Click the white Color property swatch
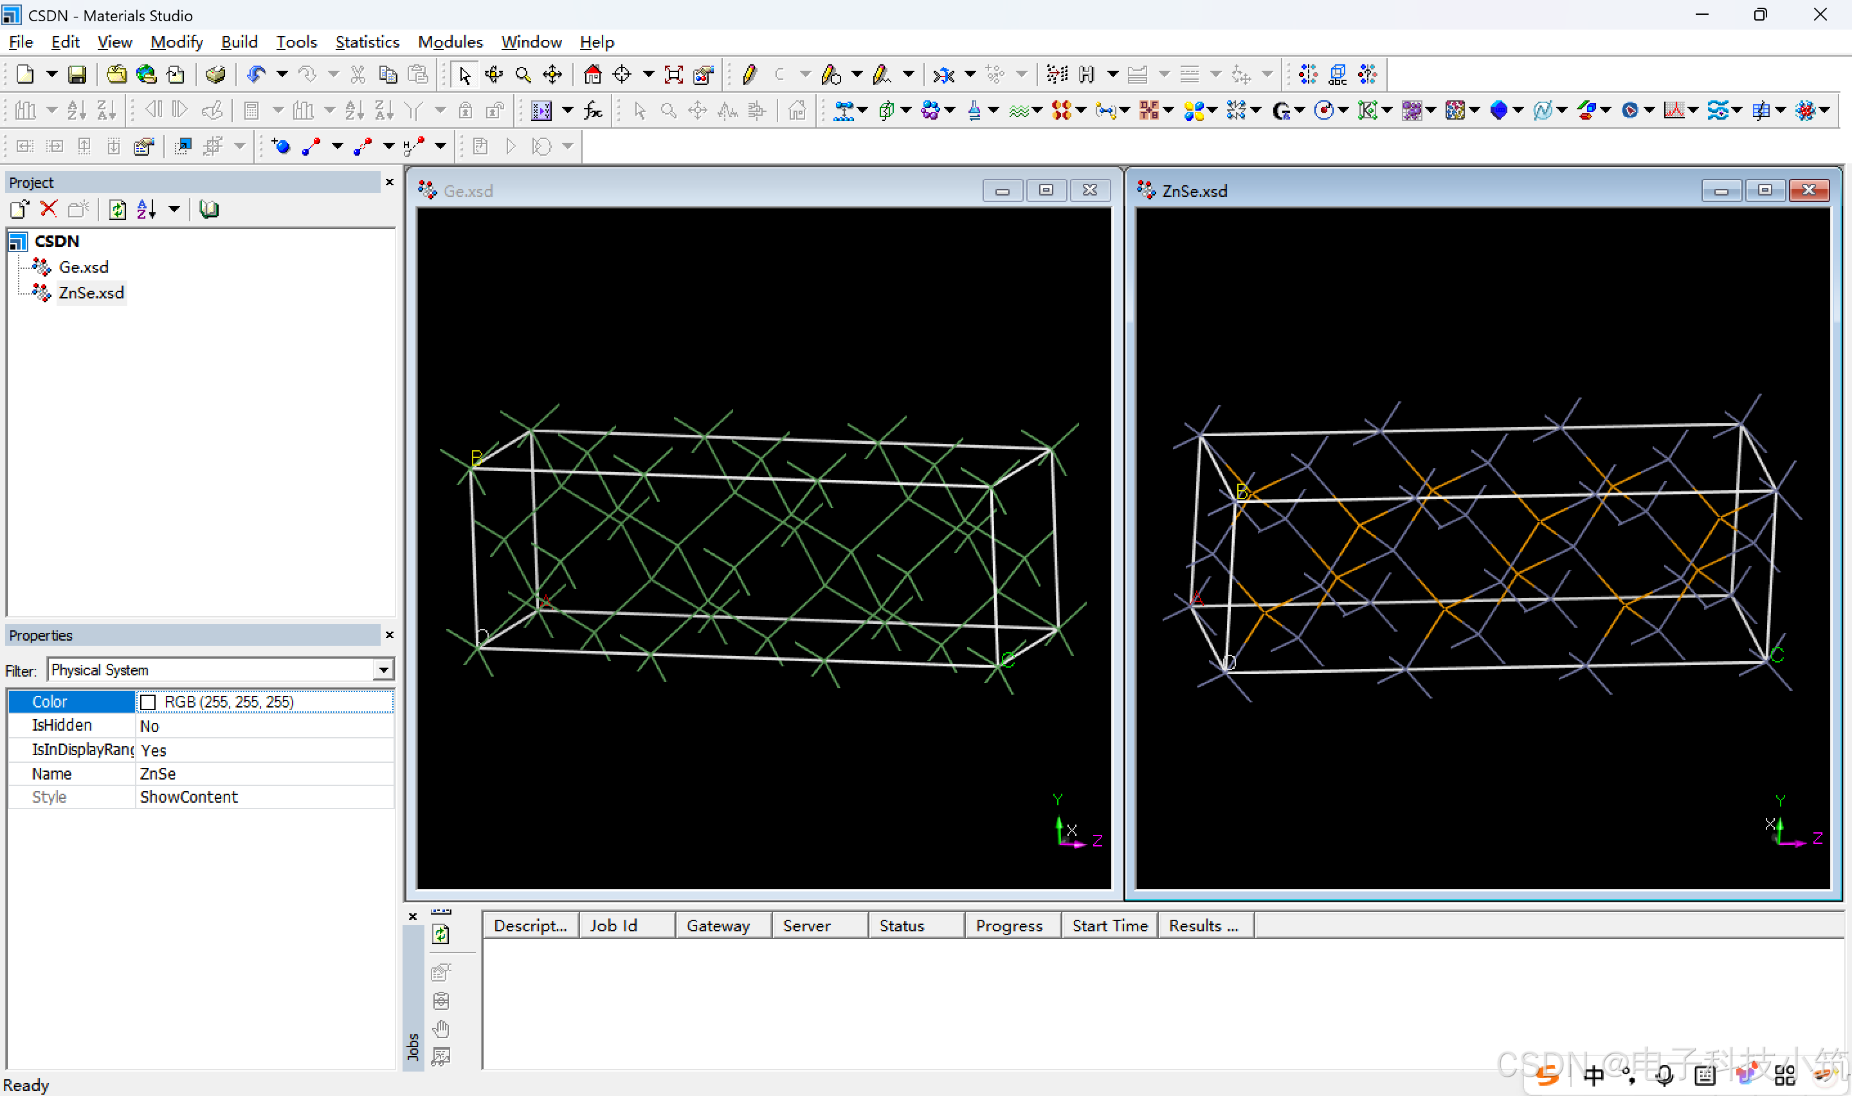The height and width of the screenshot is (1096, 1852). pyautogui.click(x=148, y=702)
